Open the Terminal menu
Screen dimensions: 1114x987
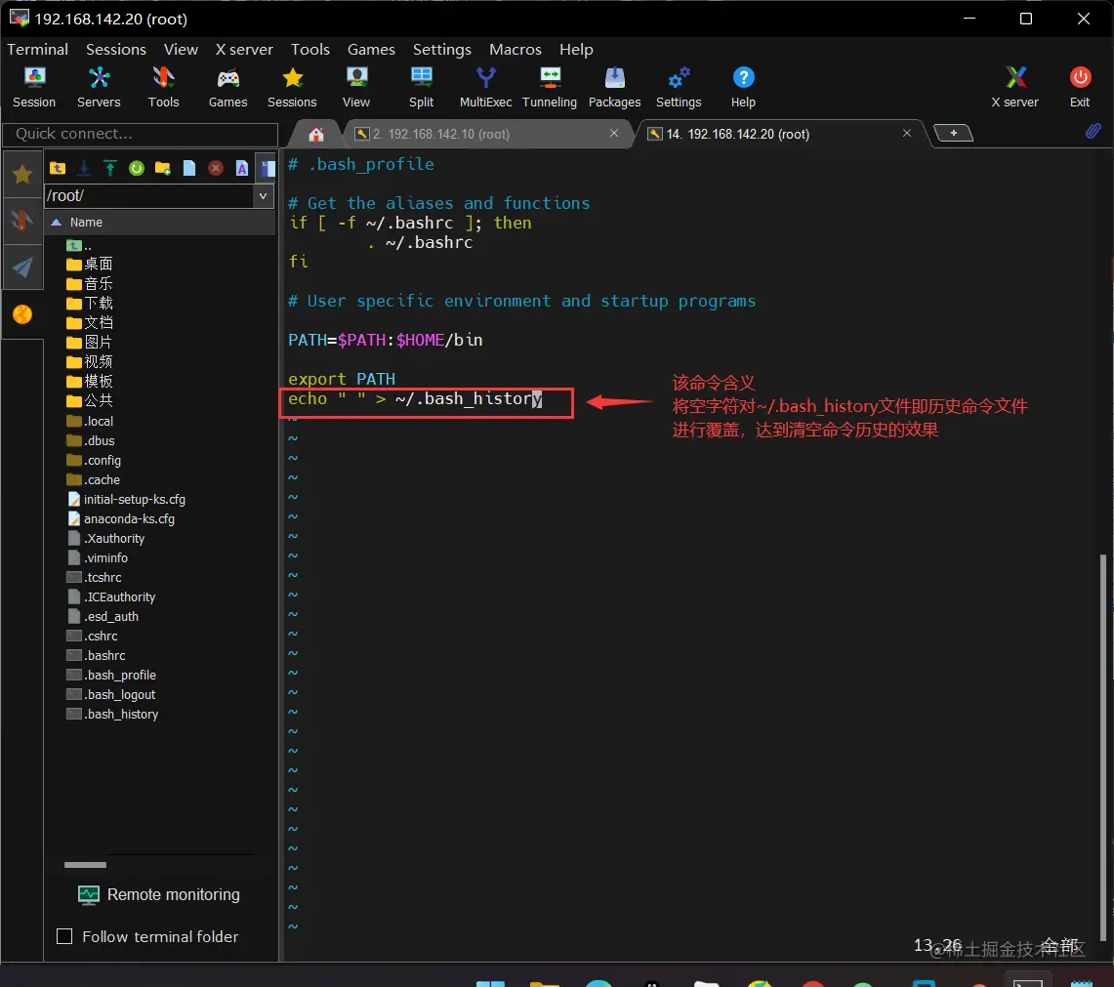click(38, 49)
